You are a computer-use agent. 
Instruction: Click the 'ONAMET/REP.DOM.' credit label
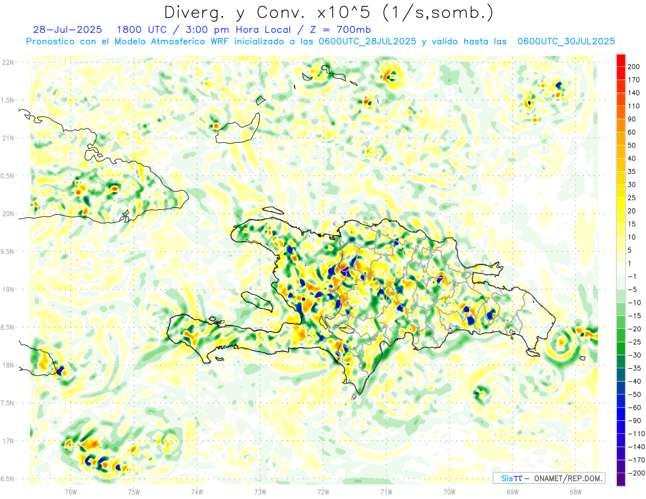567,478
